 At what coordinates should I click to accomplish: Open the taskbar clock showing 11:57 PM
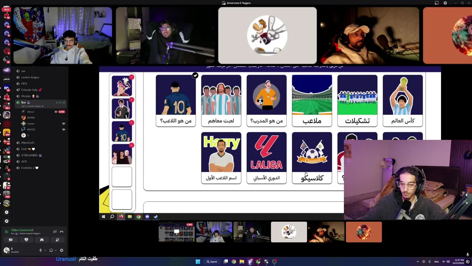tap(459, 262)
